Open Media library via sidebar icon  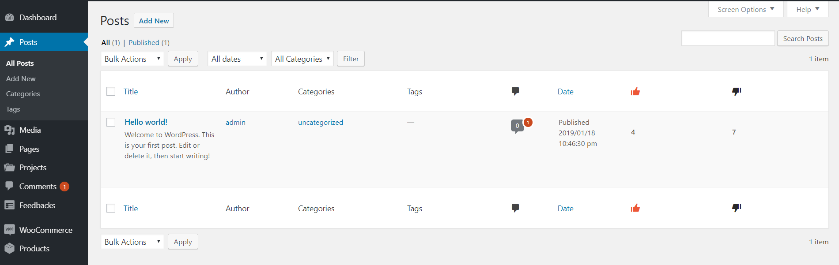click(x=9, y=130)
